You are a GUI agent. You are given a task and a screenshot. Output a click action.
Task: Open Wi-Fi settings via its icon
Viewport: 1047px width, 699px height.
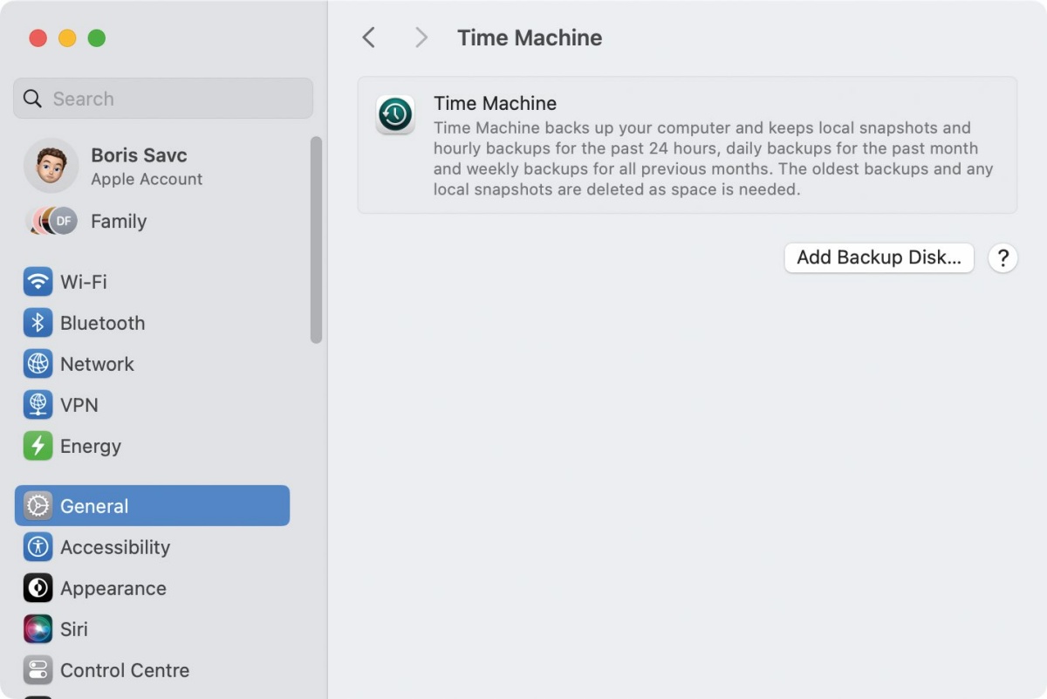pyautogui.click(x=38, y=282)
